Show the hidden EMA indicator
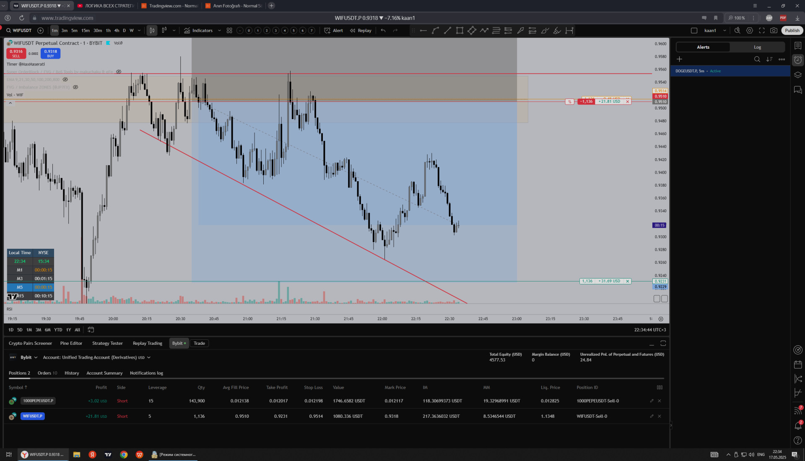This screenshot has width=805, height=461. point(65,79)
